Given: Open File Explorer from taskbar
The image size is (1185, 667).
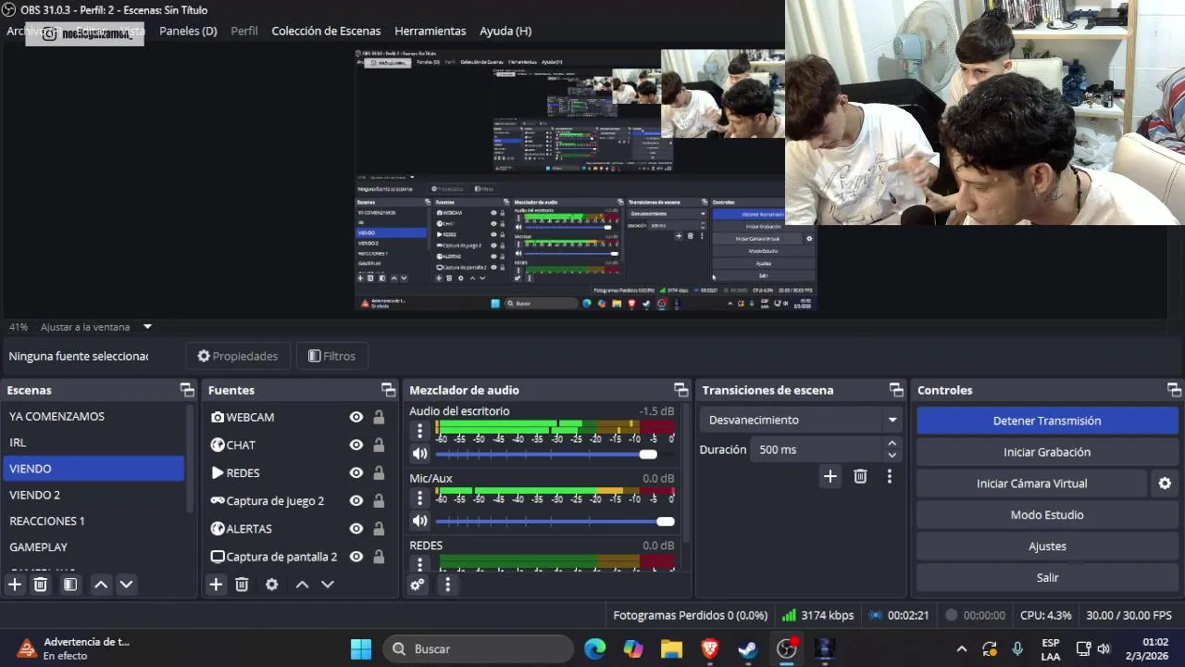Looking at the screenshot, I should pos(671,648).
